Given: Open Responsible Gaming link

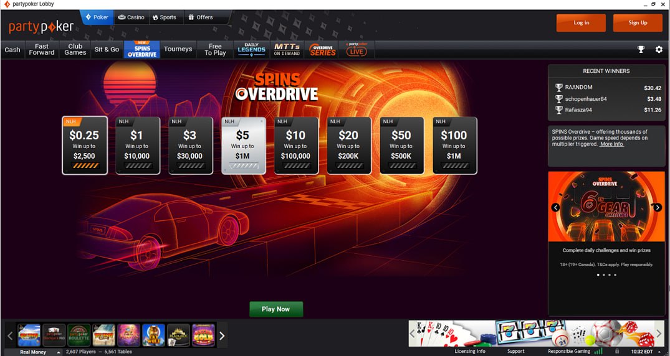Looking at the screenshot, I should click(569, 351).
